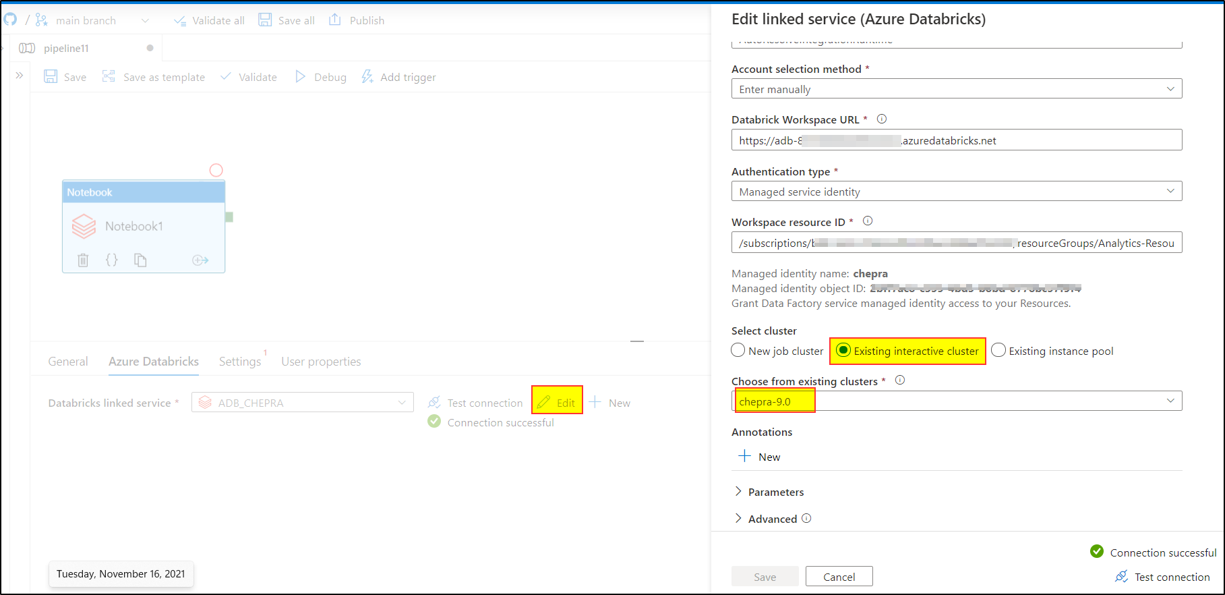Click Save all in the top bar
The width and height of the screenshot is (1225, 595).
[287, 20]
